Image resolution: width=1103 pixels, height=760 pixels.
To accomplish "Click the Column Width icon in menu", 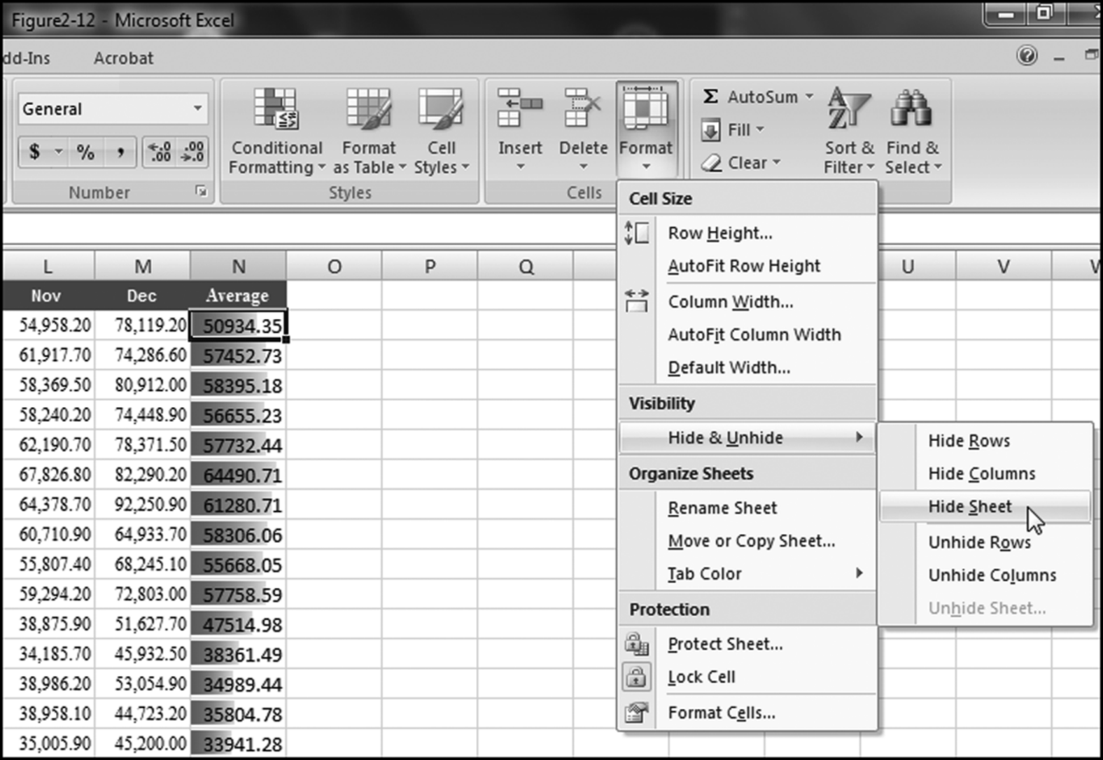I will point(636,302).
